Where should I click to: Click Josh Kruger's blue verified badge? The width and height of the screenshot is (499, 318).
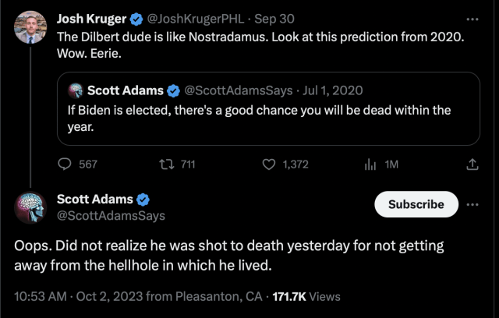[136, 19]
